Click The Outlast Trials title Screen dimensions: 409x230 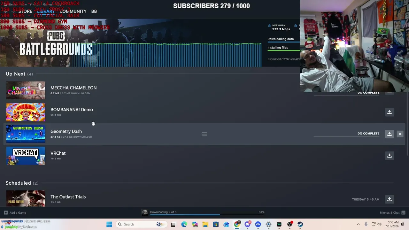(68, 197)
